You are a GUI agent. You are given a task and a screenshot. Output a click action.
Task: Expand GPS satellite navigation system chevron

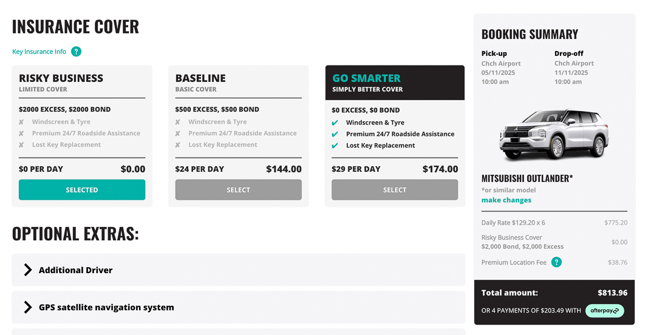coord(28,307)
